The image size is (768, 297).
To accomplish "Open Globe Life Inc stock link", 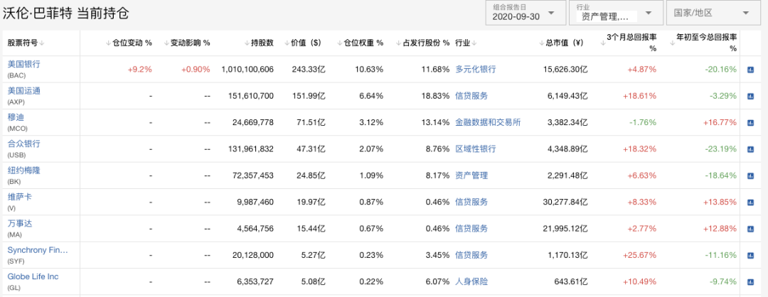I will [33, 276].
